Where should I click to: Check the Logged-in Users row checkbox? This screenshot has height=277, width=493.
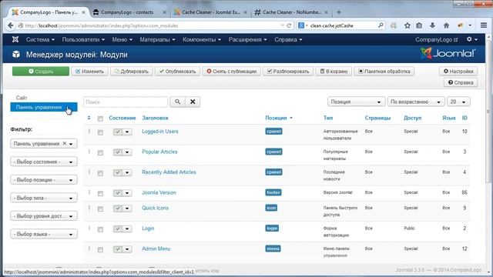tap(100, 132)
